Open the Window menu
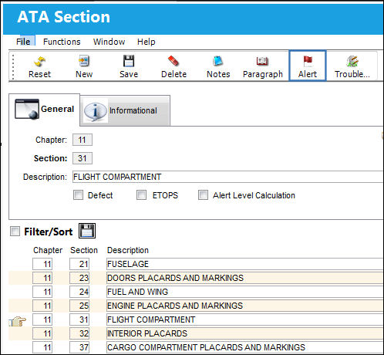This screenshot has width=384, height=355. click(x=109, y=42)
